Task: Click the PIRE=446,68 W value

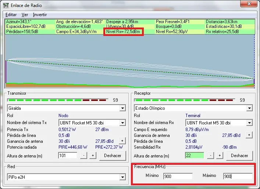Action: pos(73,147)
